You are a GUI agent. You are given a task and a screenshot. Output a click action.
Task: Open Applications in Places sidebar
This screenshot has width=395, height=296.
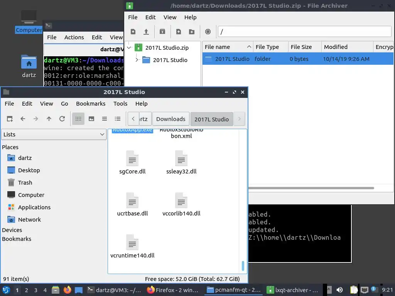(x=34, y=207)
